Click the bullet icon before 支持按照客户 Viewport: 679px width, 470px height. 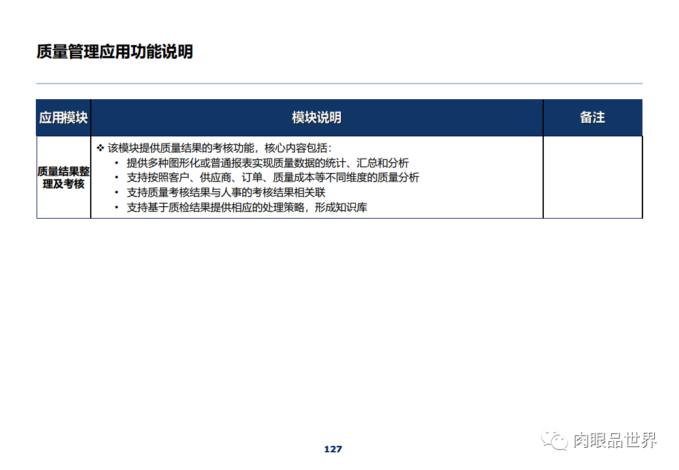(118, 177)
